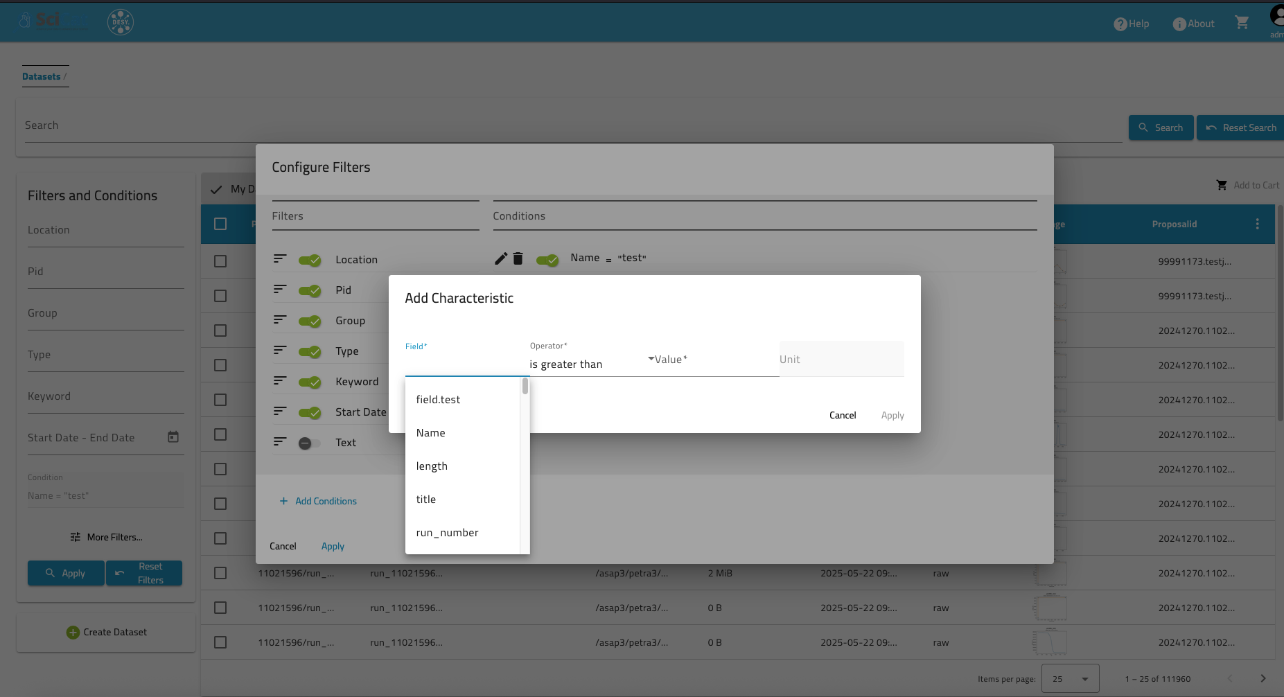Screen dimensions: 1284x697
Task: Click drag handle icon beside Location filter
Action: tap(280, 259)
